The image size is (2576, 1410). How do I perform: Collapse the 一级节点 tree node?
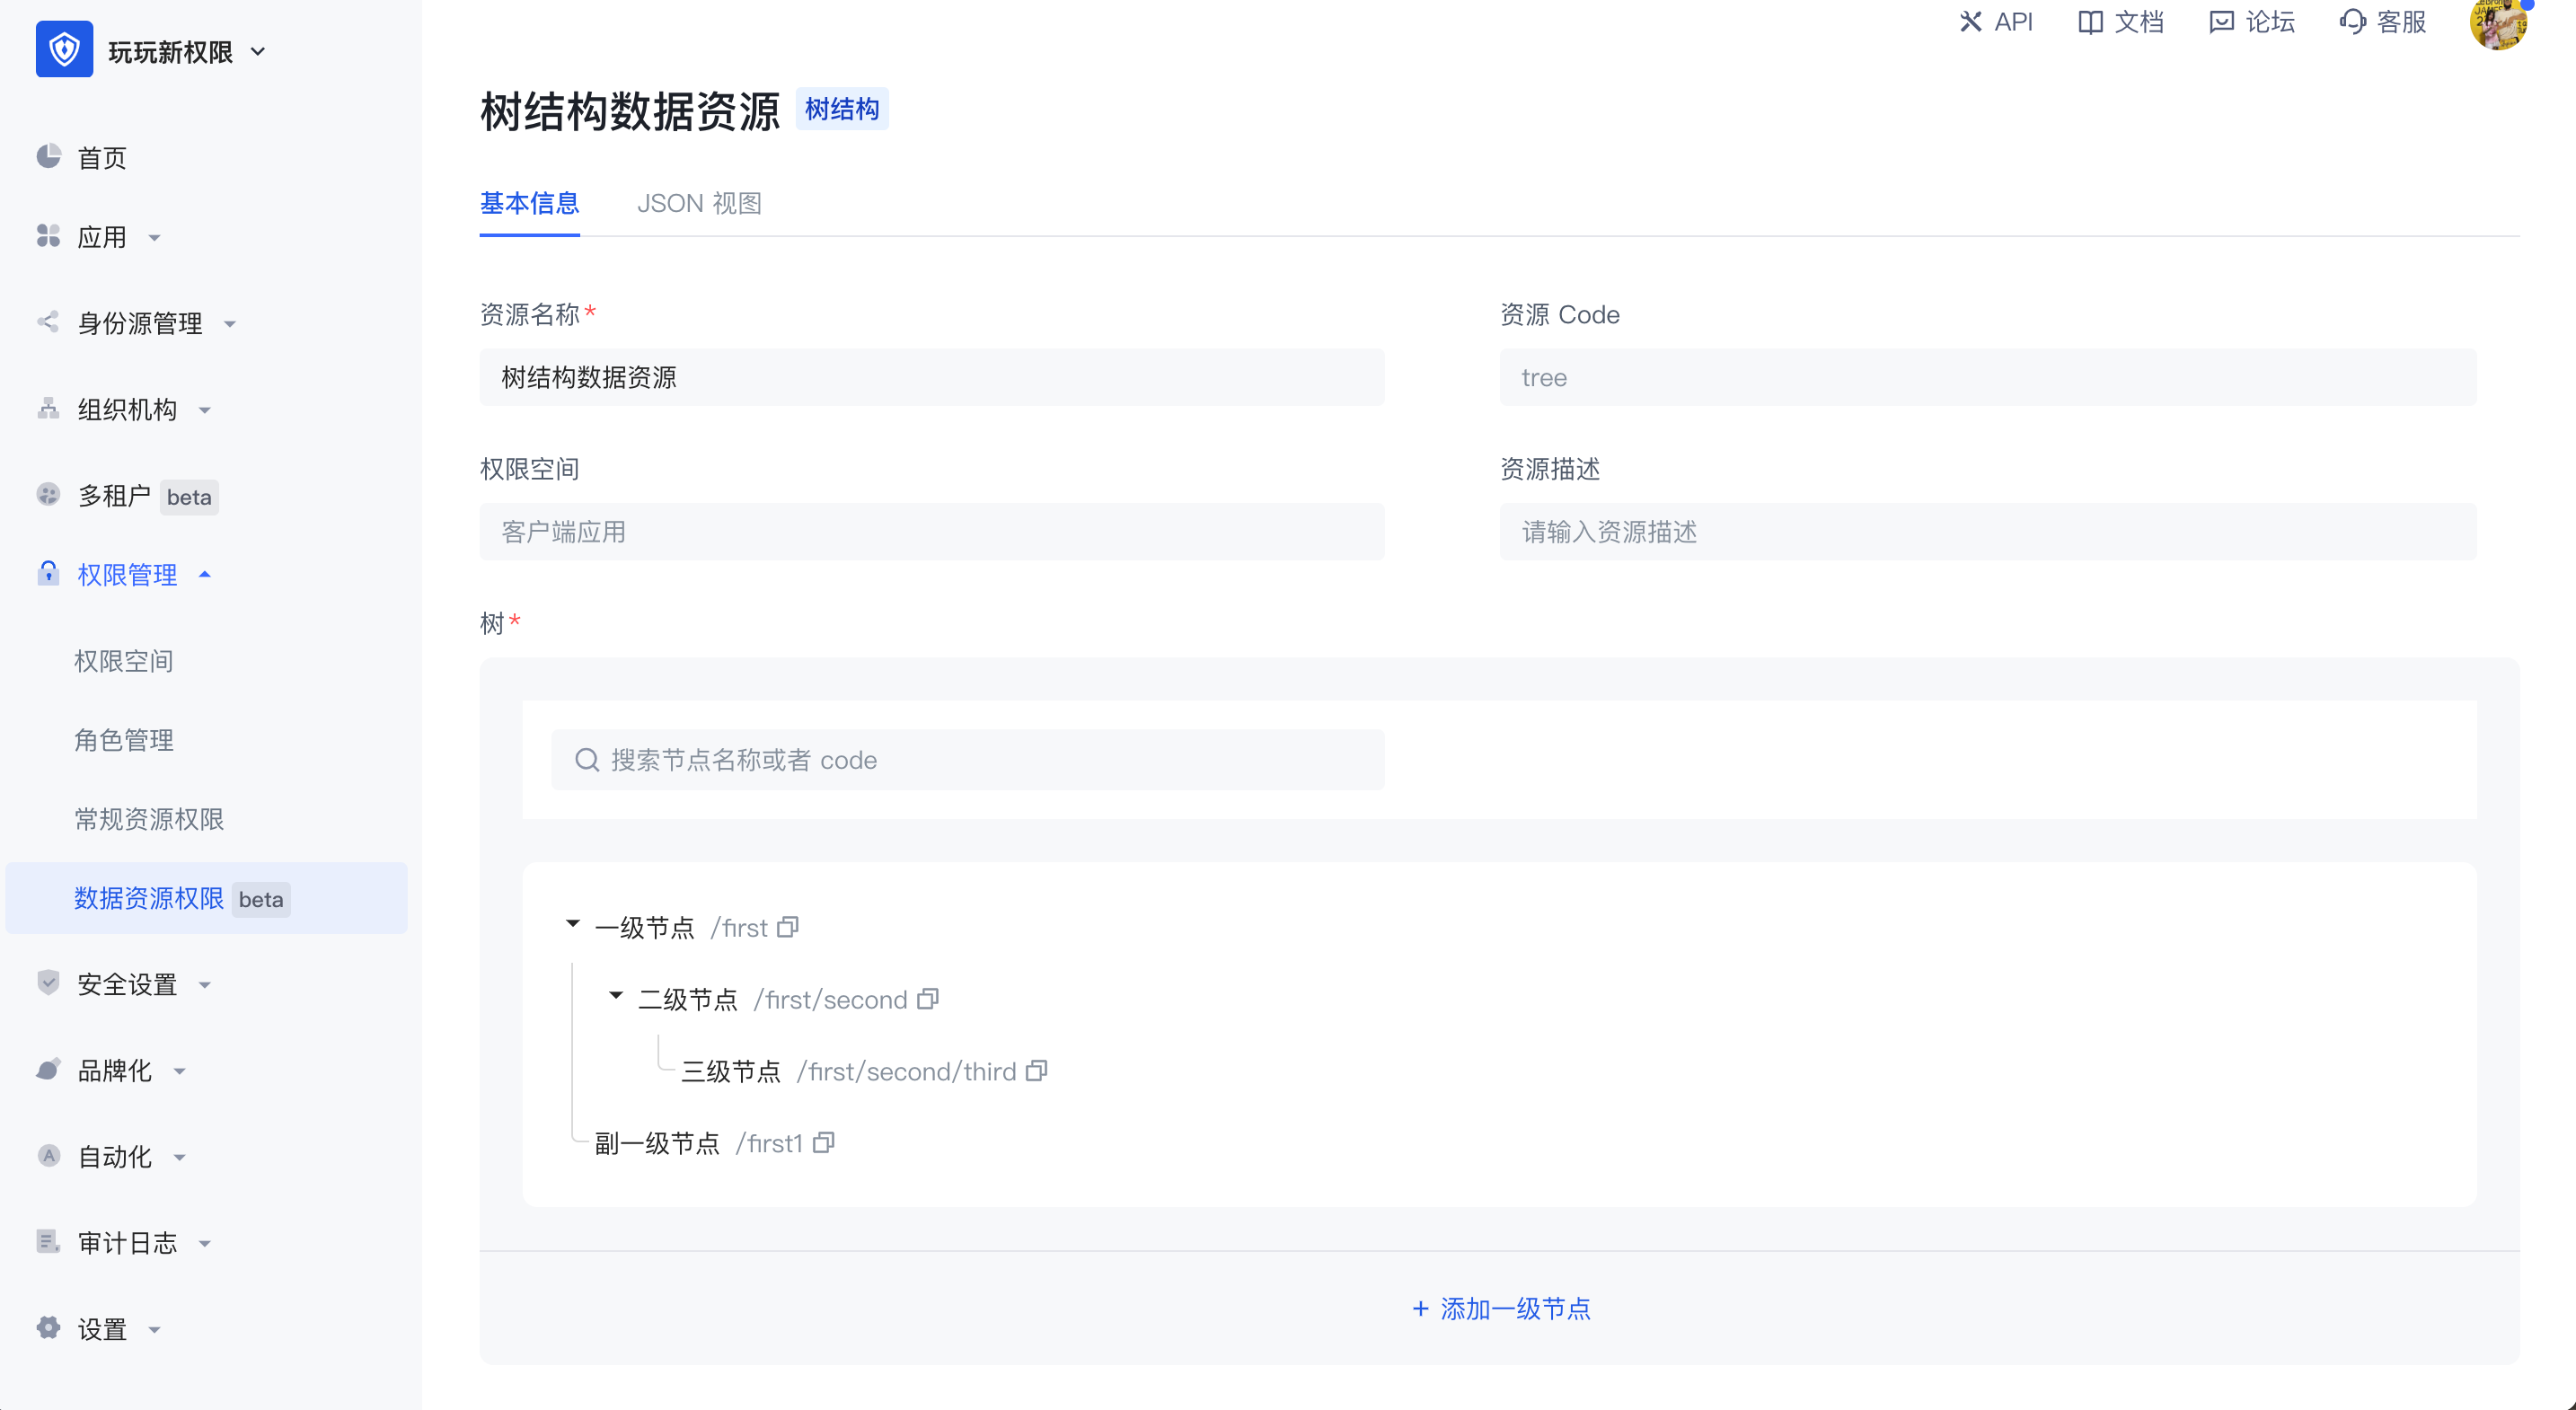pyautogui.click(x=573, y=925)
